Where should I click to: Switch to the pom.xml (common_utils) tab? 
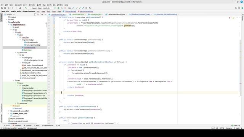[x=141, y=14]
